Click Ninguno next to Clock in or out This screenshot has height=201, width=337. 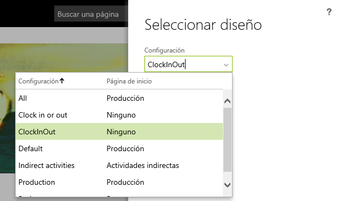[121, 115]
